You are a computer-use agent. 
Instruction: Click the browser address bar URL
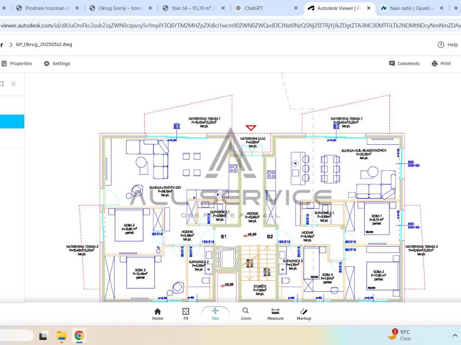[230, 26]
